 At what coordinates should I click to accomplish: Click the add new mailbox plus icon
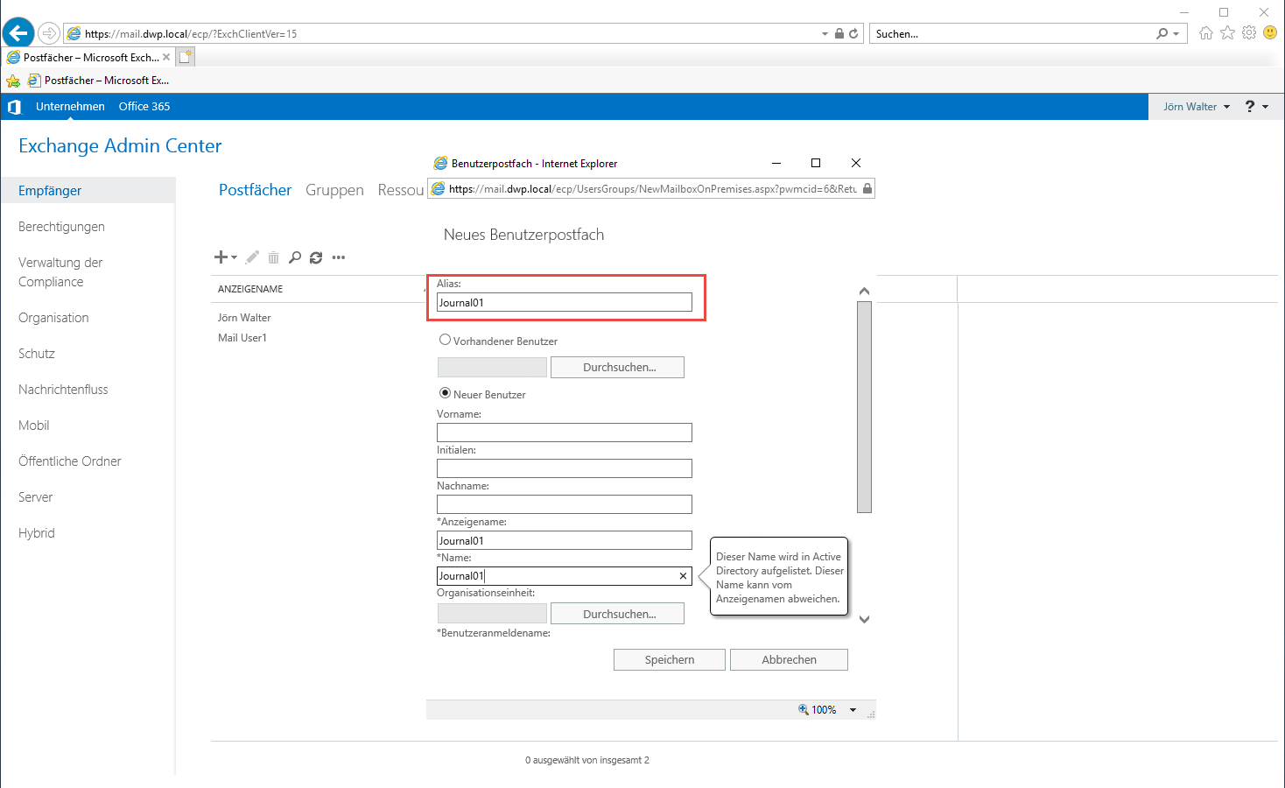[x=221, y=257]
